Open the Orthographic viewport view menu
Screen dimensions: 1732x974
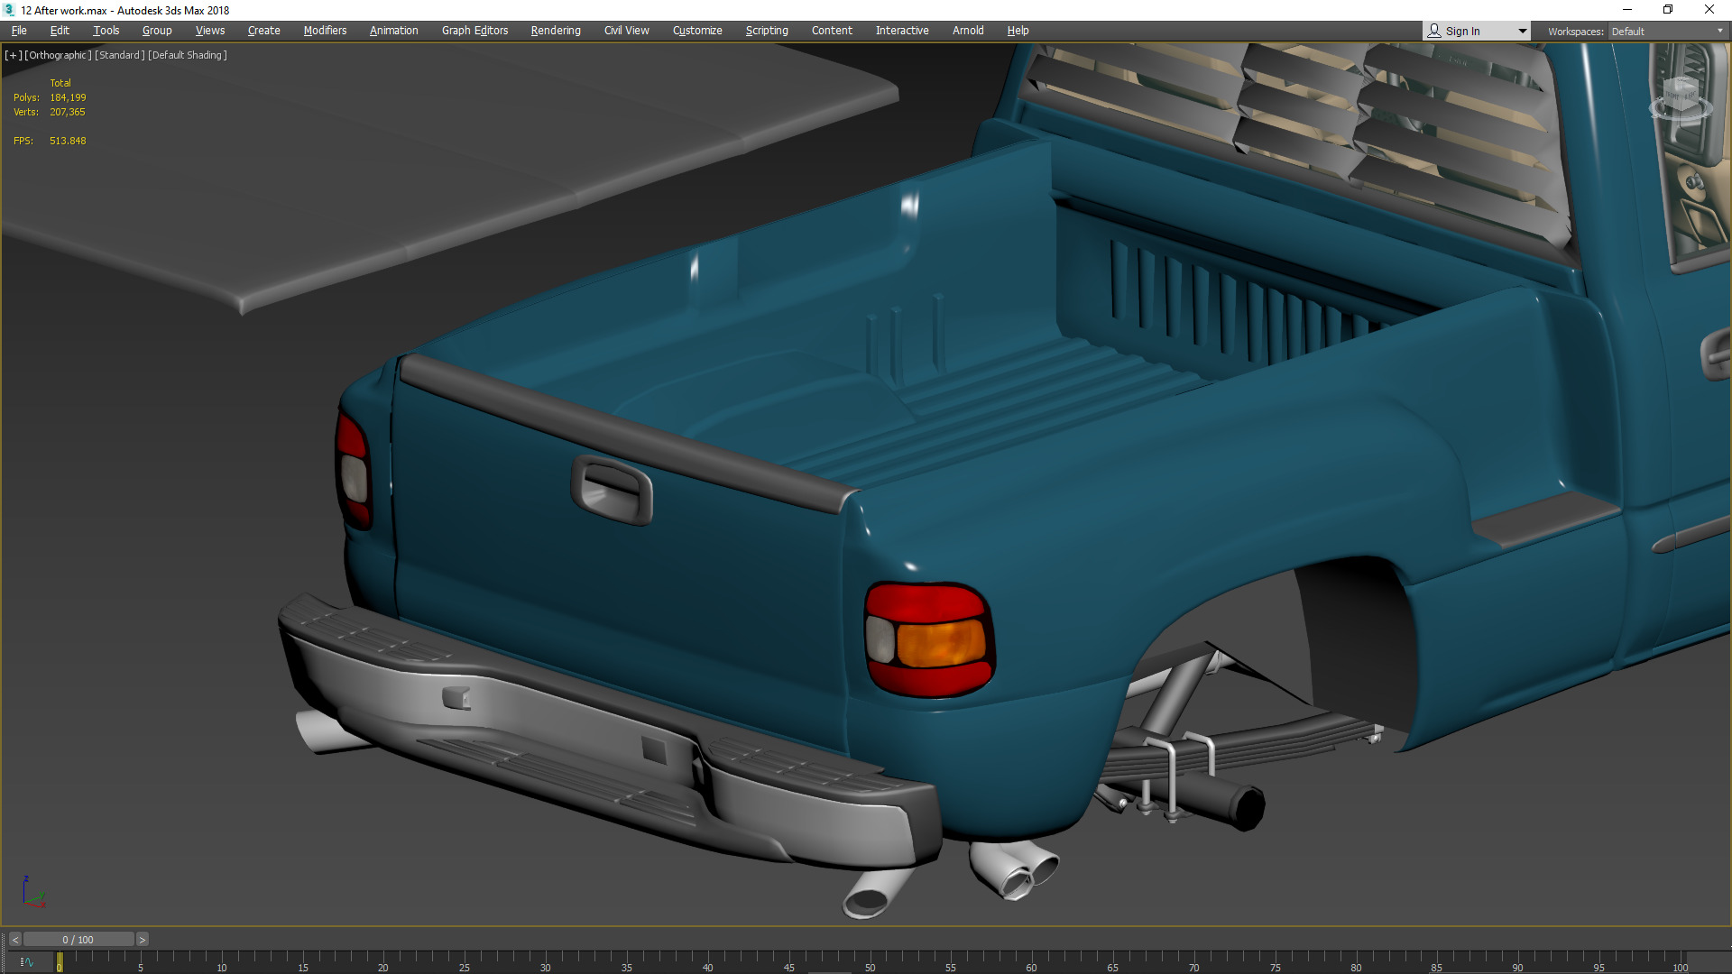pos(58,55)
